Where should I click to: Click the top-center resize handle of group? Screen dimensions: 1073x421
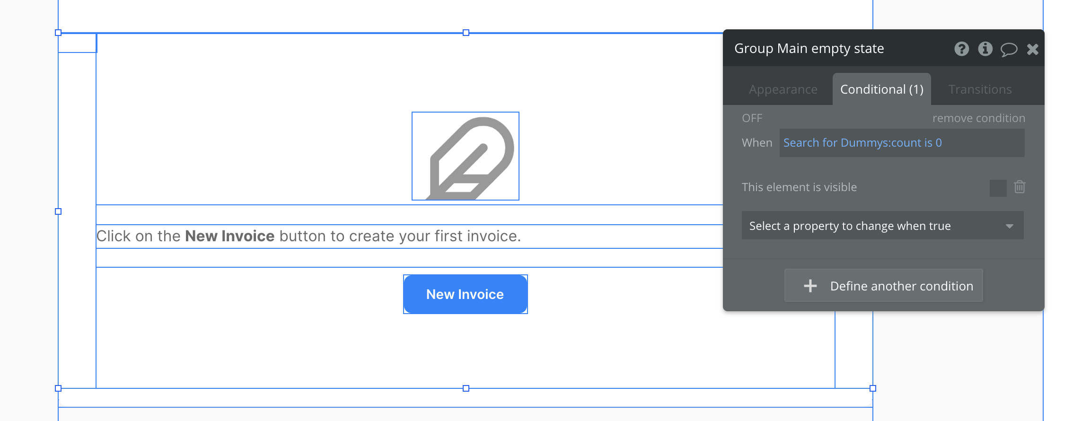[x=466, y=33]
